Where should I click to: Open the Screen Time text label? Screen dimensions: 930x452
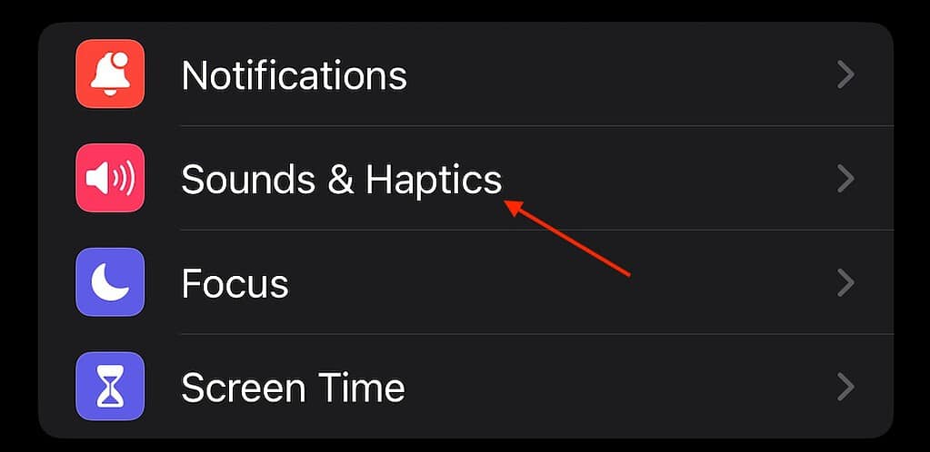pyautogui.click(x=293, y=388)
